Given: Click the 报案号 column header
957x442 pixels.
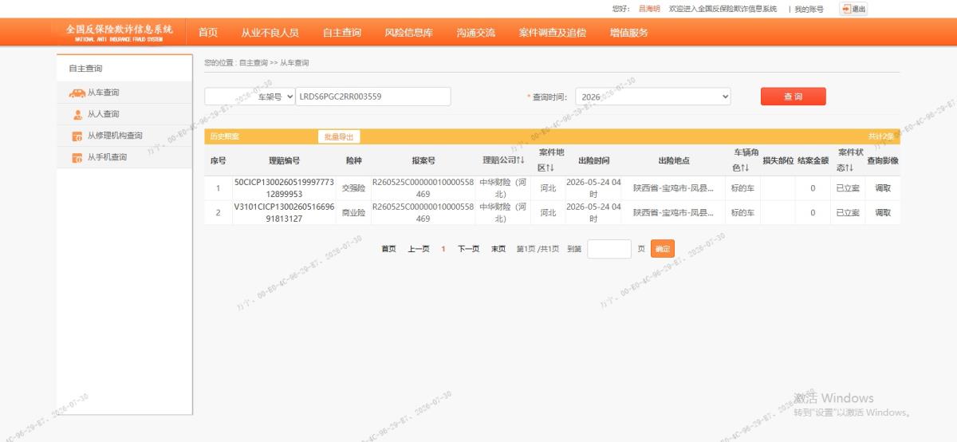Looking at the screenshot, I should 423,160.
